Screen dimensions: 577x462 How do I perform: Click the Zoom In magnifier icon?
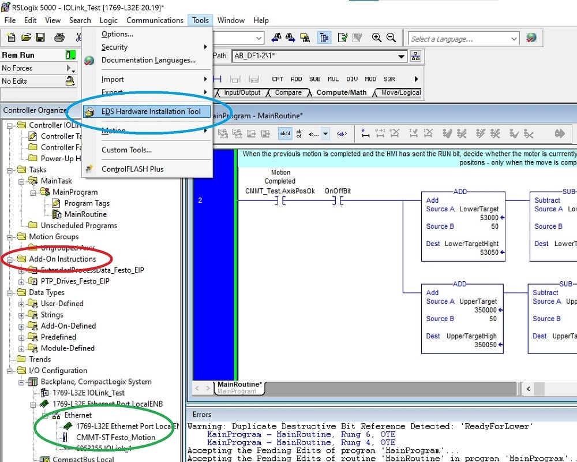[x=376, y=38]
